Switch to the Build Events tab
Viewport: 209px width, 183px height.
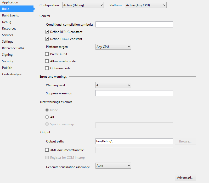[x=10, y=15]
